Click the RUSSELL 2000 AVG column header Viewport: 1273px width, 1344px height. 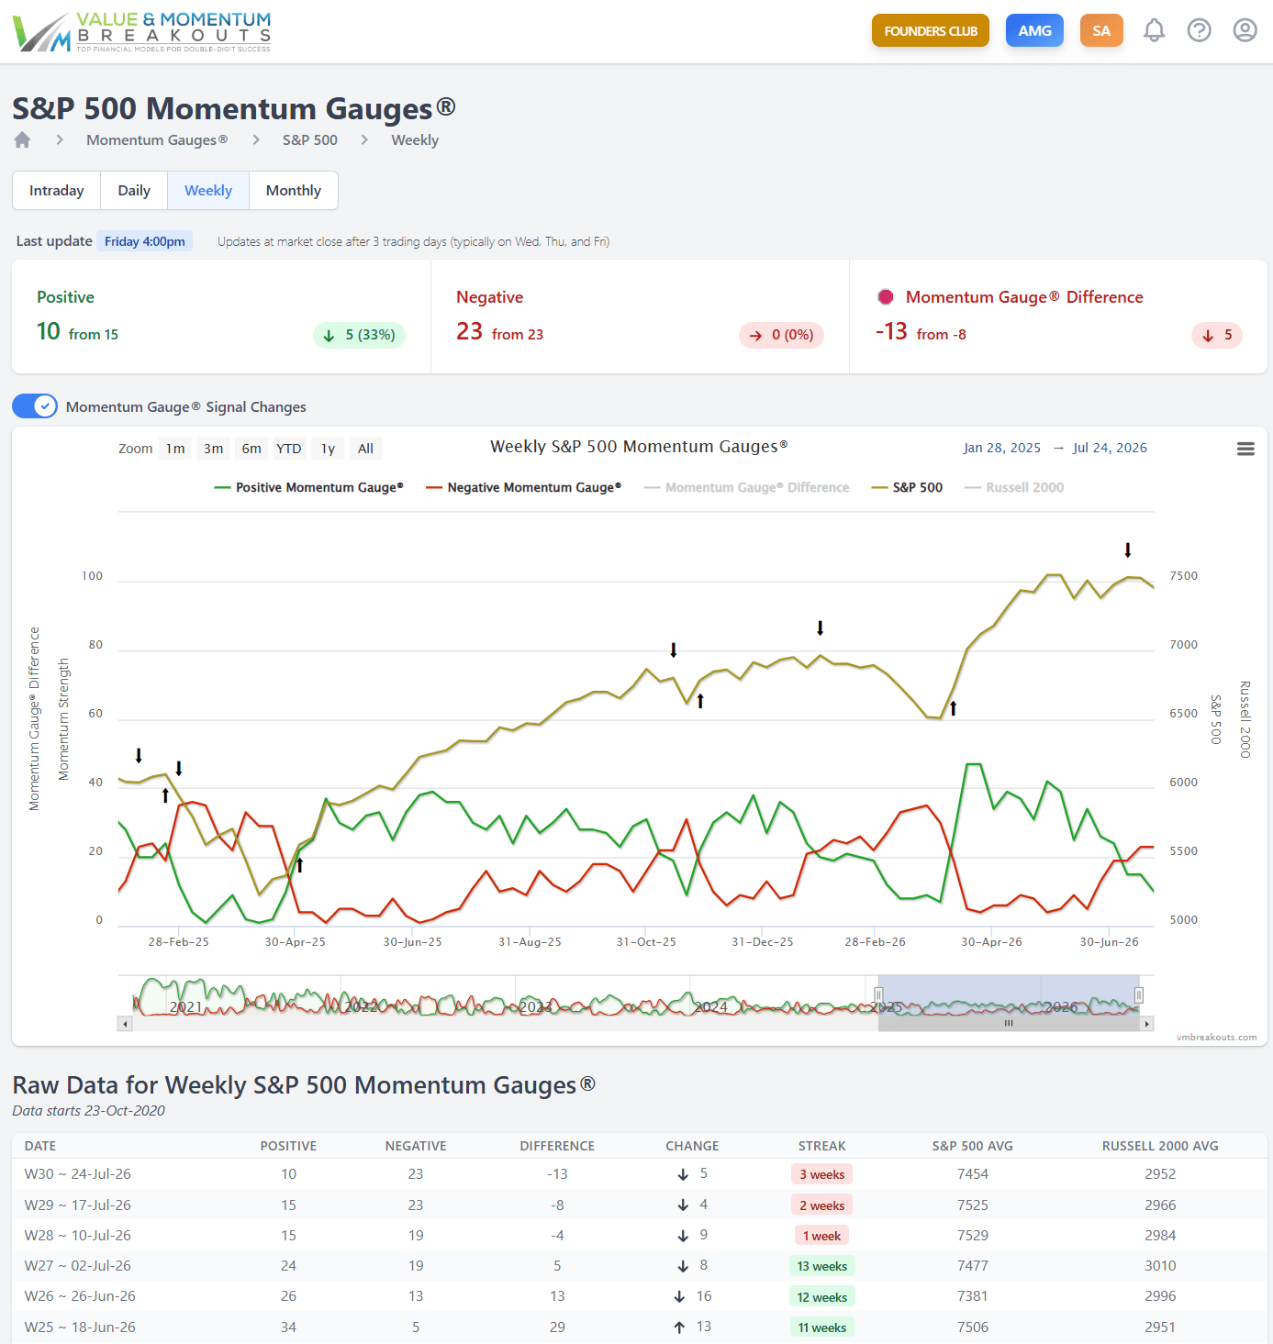point(1160,1146)
